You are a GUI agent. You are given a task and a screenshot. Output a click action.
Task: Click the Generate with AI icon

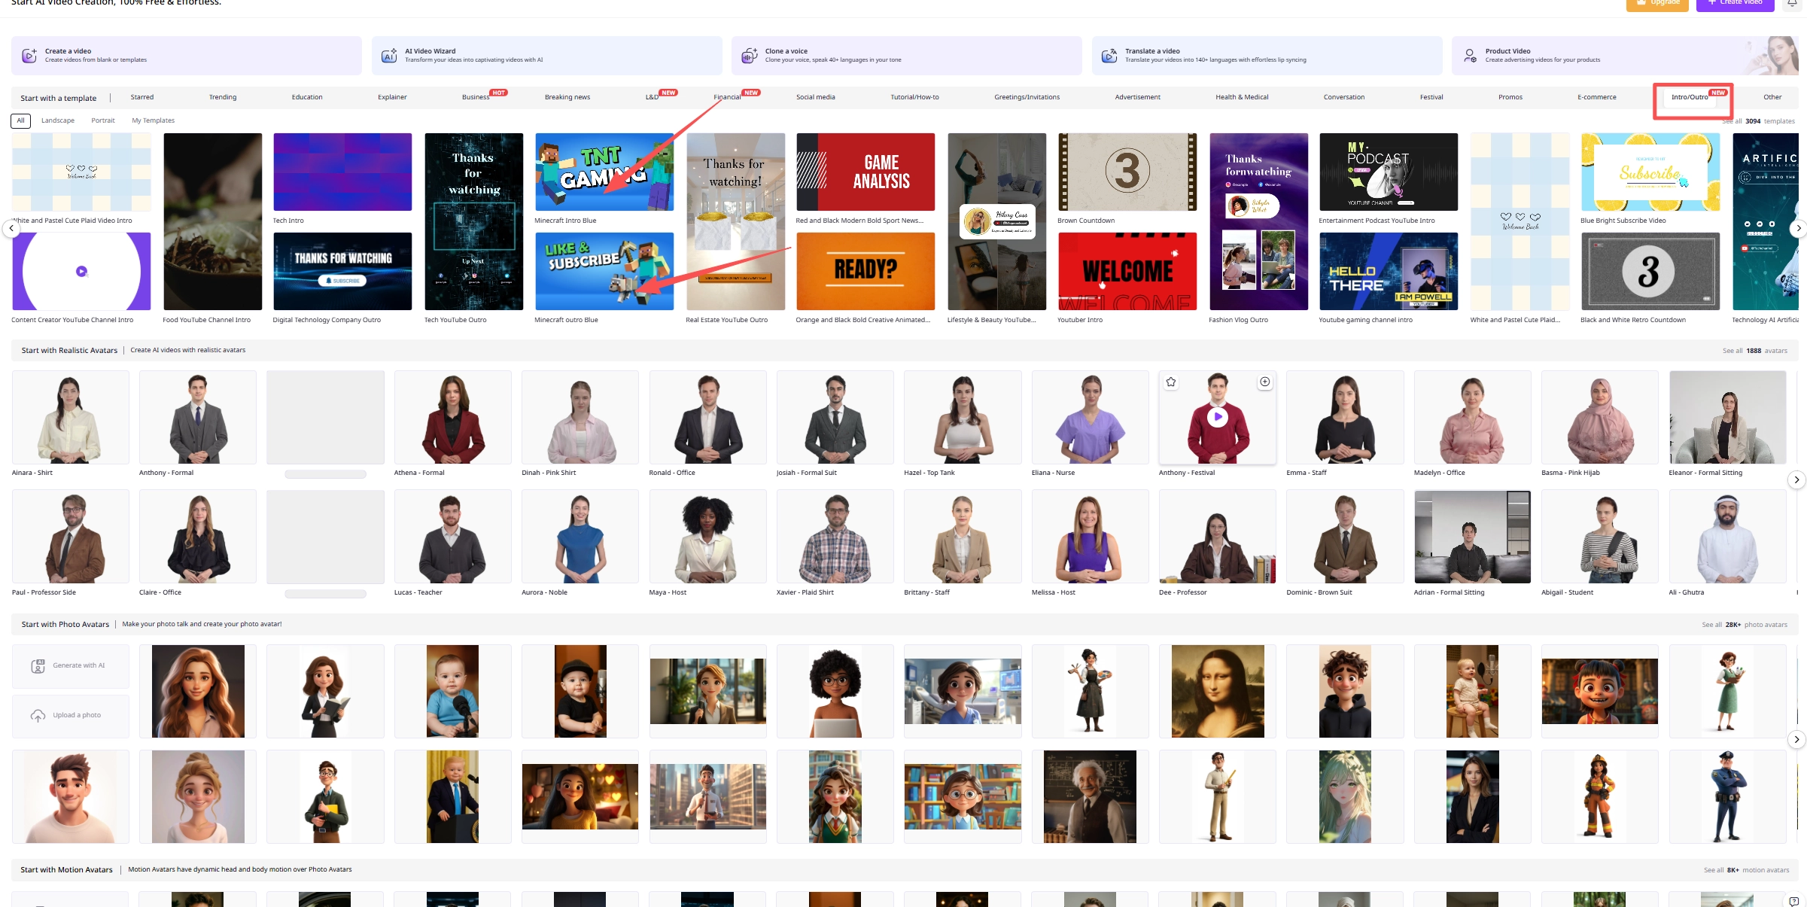(38, 666)
